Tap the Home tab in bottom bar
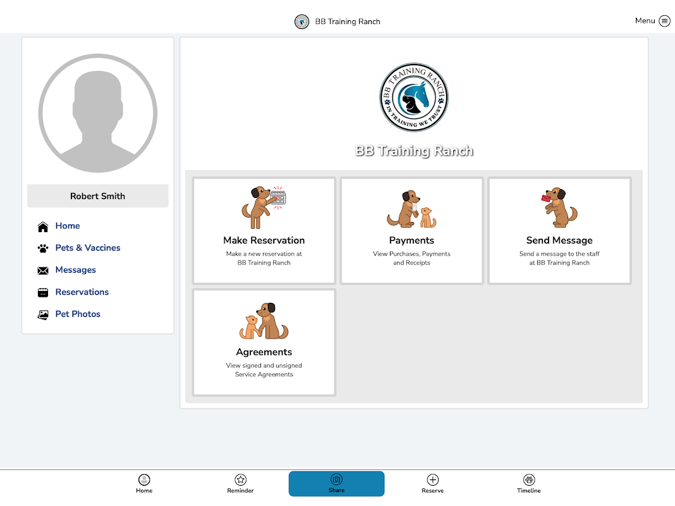The width and height of the screenshot is (675, 506). click(144, 484)
